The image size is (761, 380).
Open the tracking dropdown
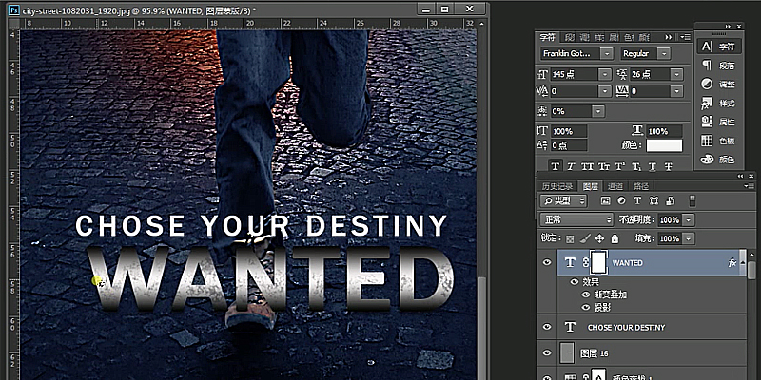[x=676, y=90]
